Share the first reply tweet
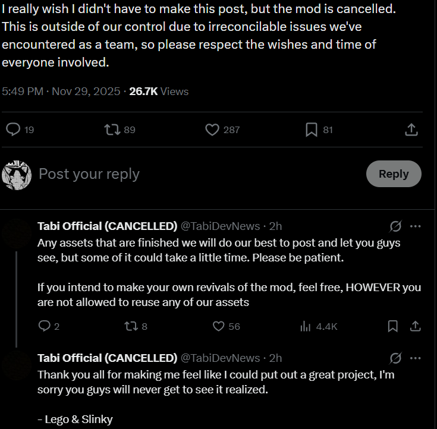 tap(416, 326)
